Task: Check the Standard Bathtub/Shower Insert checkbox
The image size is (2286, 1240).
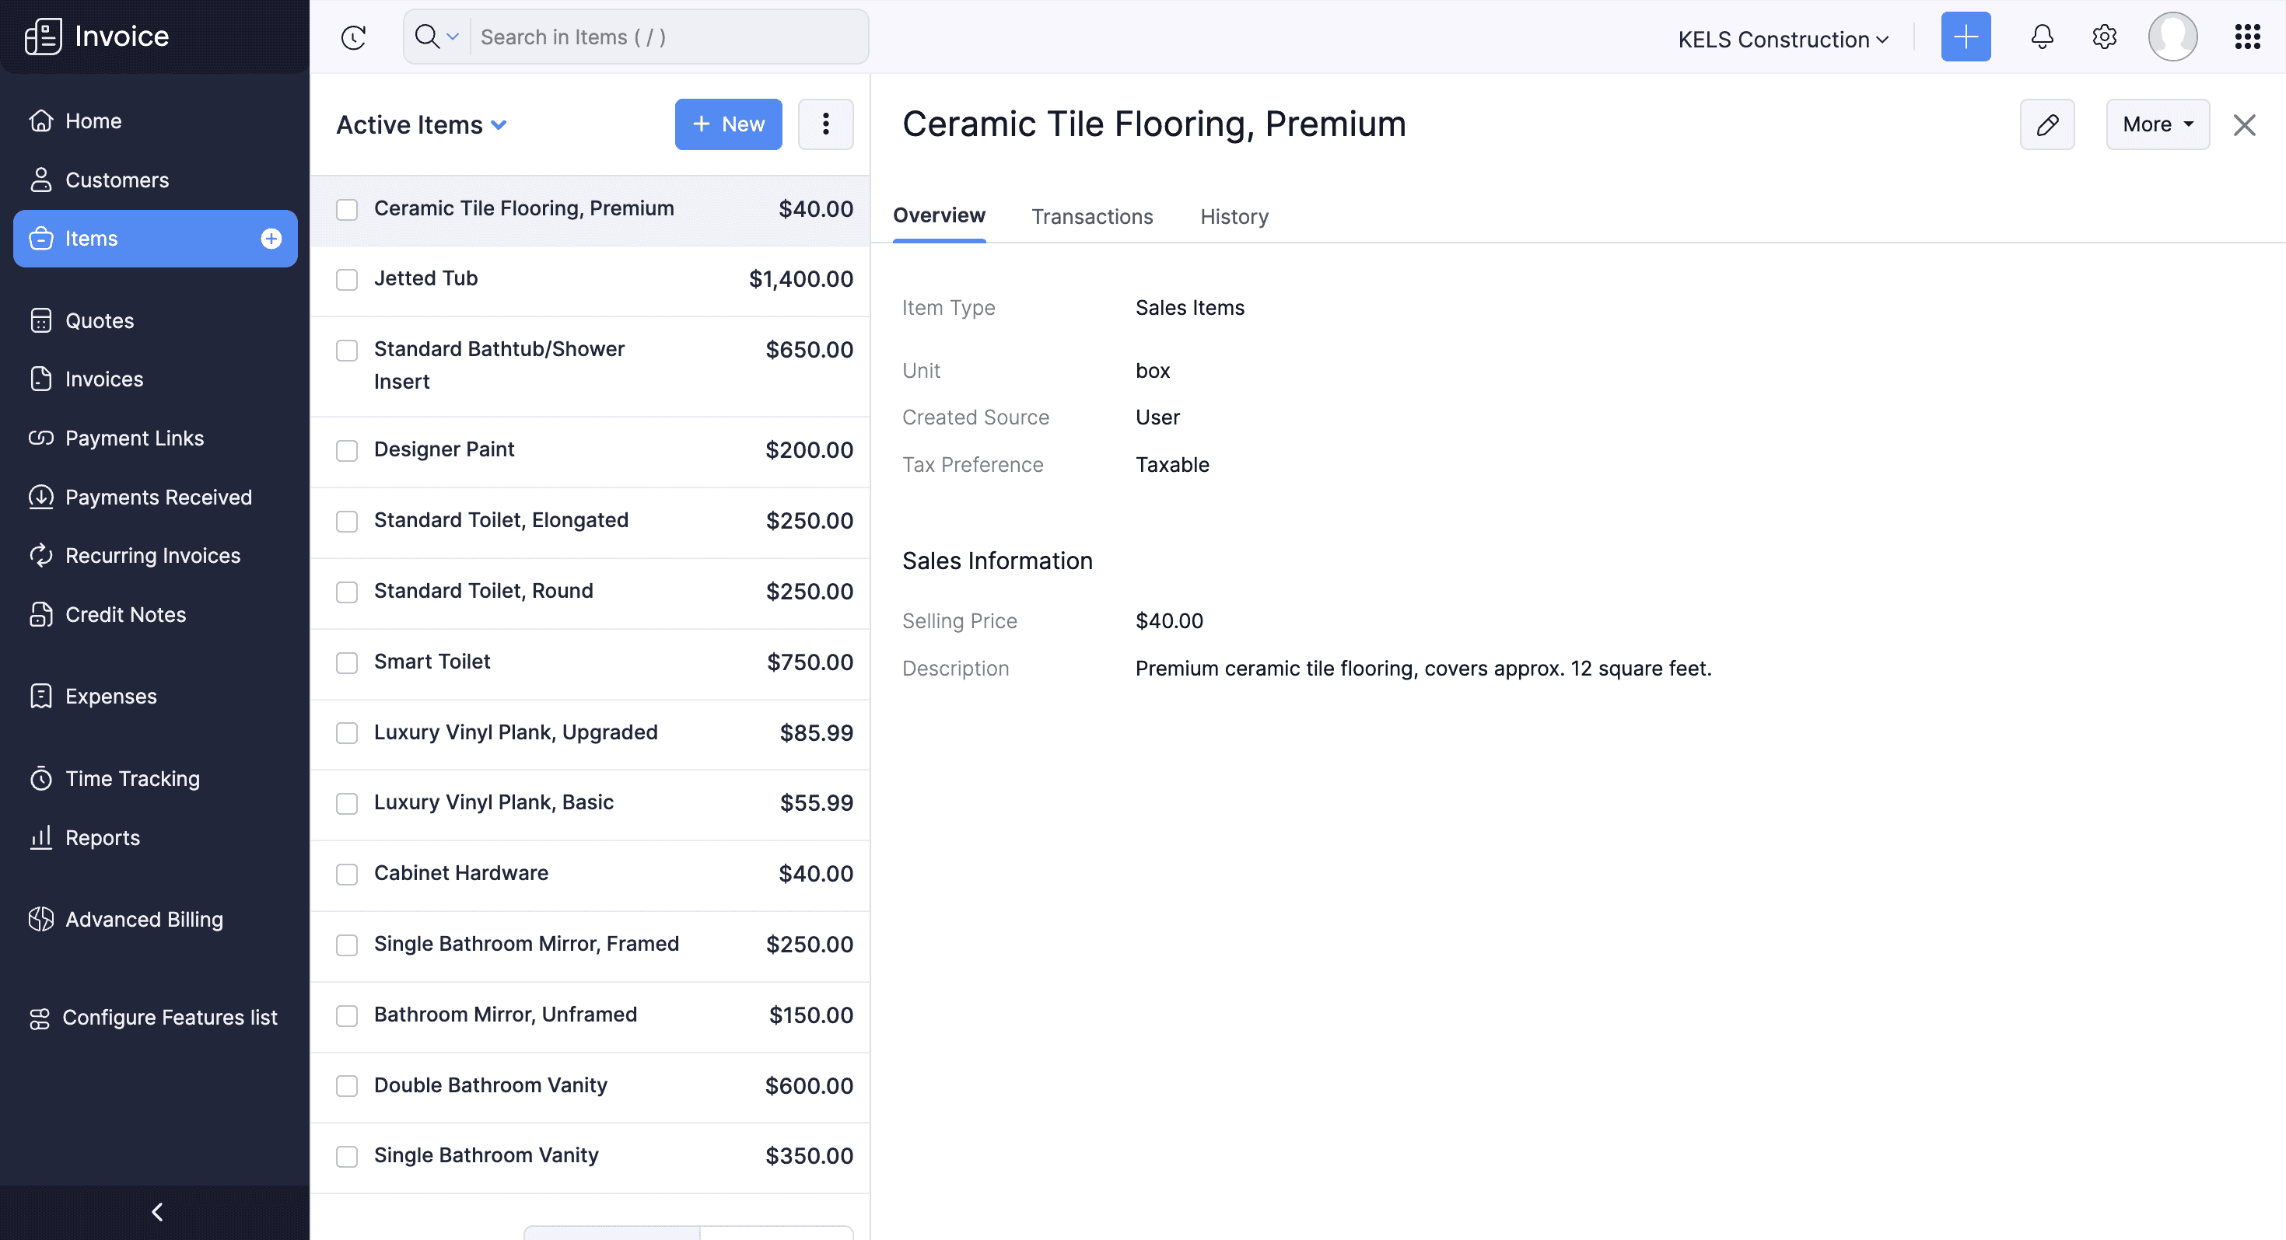Action: (347, 351)
